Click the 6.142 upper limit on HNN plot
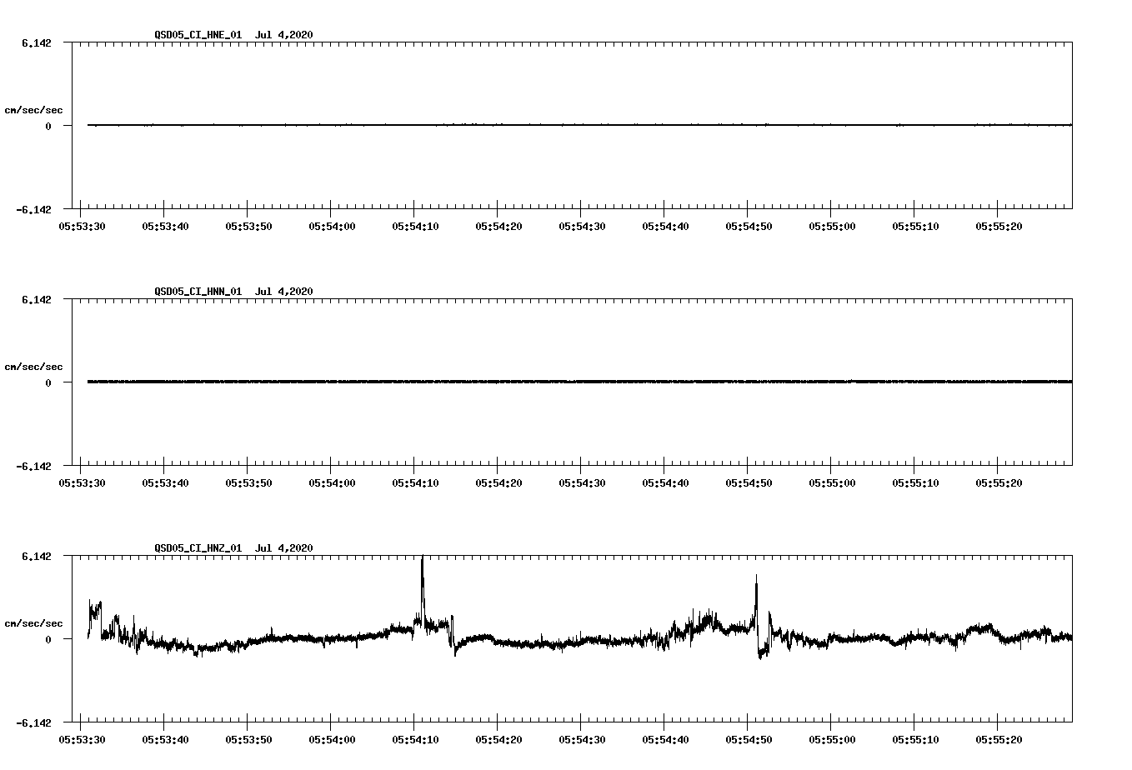The height and width of the screenshot is (770, 1132). click(x=36, y=299)
